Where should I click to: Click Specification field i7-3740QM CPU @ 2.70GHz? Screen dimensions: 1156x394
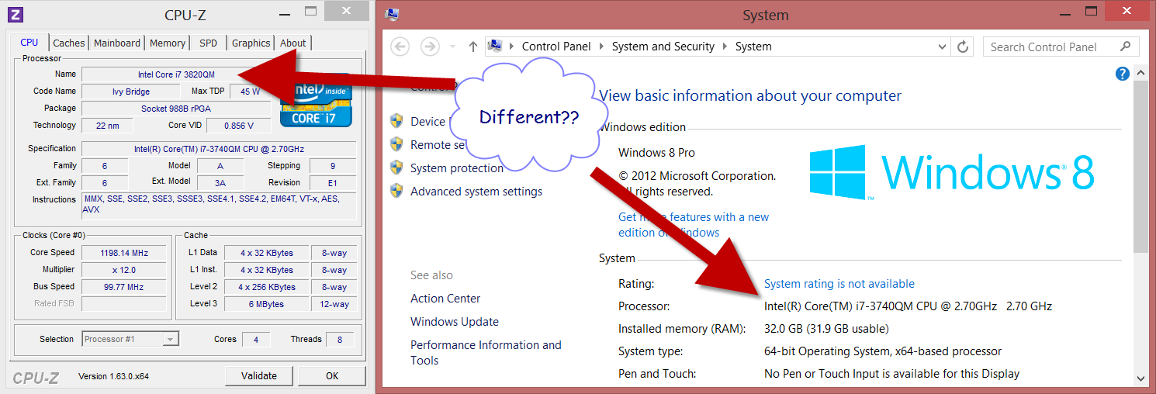point(219,149)
